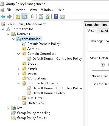Click the Refresh toolbar icon
This screenshot has width=109, height=126.
coord(47,17)
